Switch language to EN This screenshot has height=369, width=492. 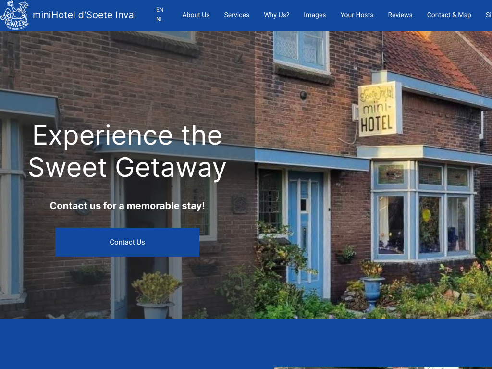click(x=160, y=10)
